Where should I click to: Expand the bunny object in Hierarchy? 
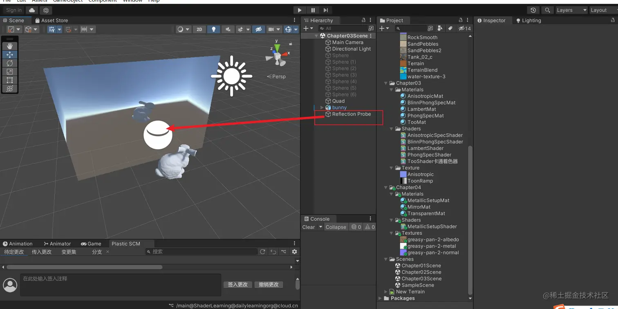click(x=322, y=107)
